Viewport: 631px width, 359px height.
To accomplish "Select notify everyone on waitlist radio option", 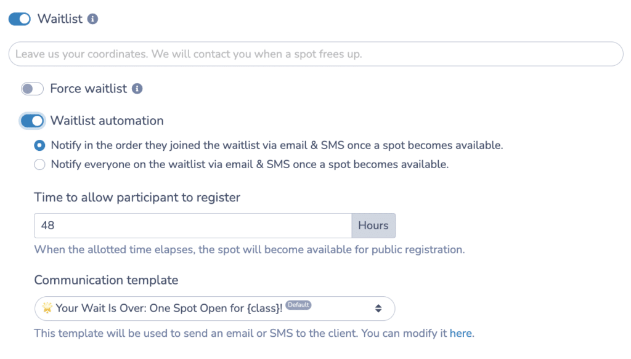I will click(x=39, y=164).
